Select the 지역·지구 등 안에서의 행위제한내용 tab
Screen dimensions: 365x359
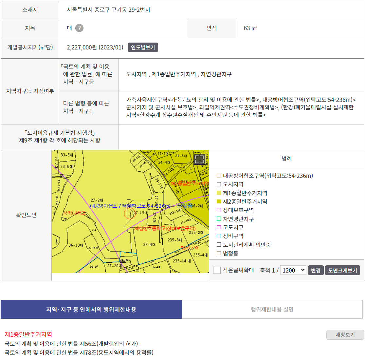click(x=91, y=309)
